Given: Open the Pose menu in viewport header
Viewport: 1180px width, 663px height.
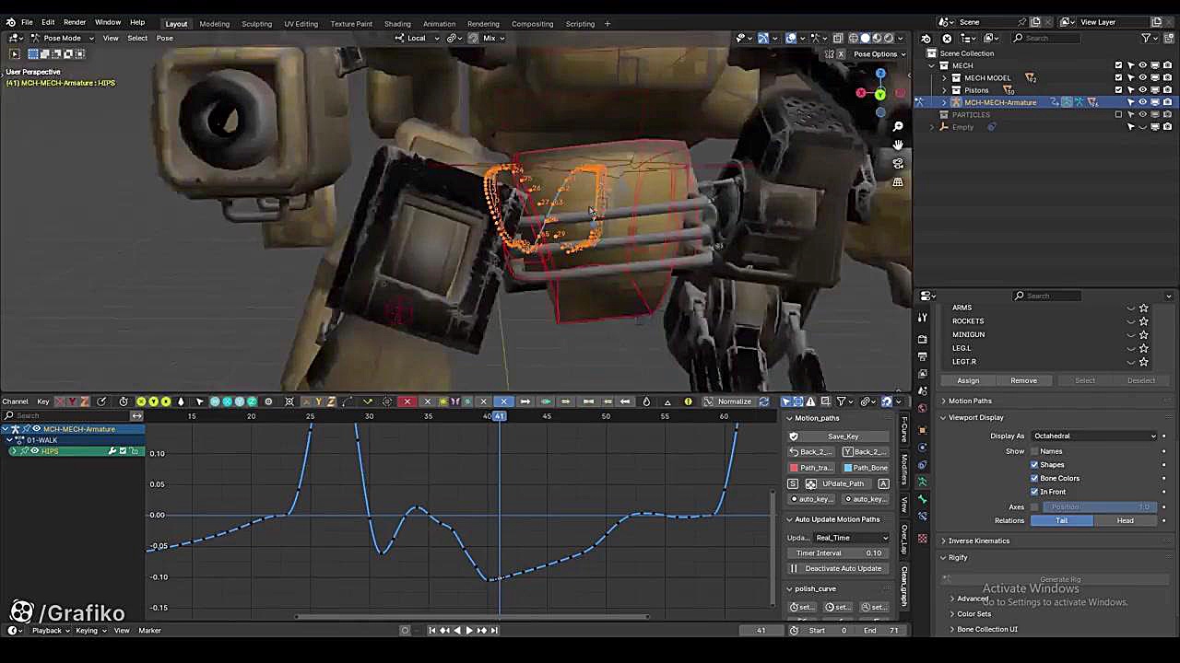Looking at the screenshot, I should pos(164,38).
